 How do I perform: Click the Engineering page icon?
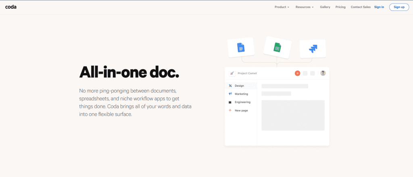tap(230, 102)
